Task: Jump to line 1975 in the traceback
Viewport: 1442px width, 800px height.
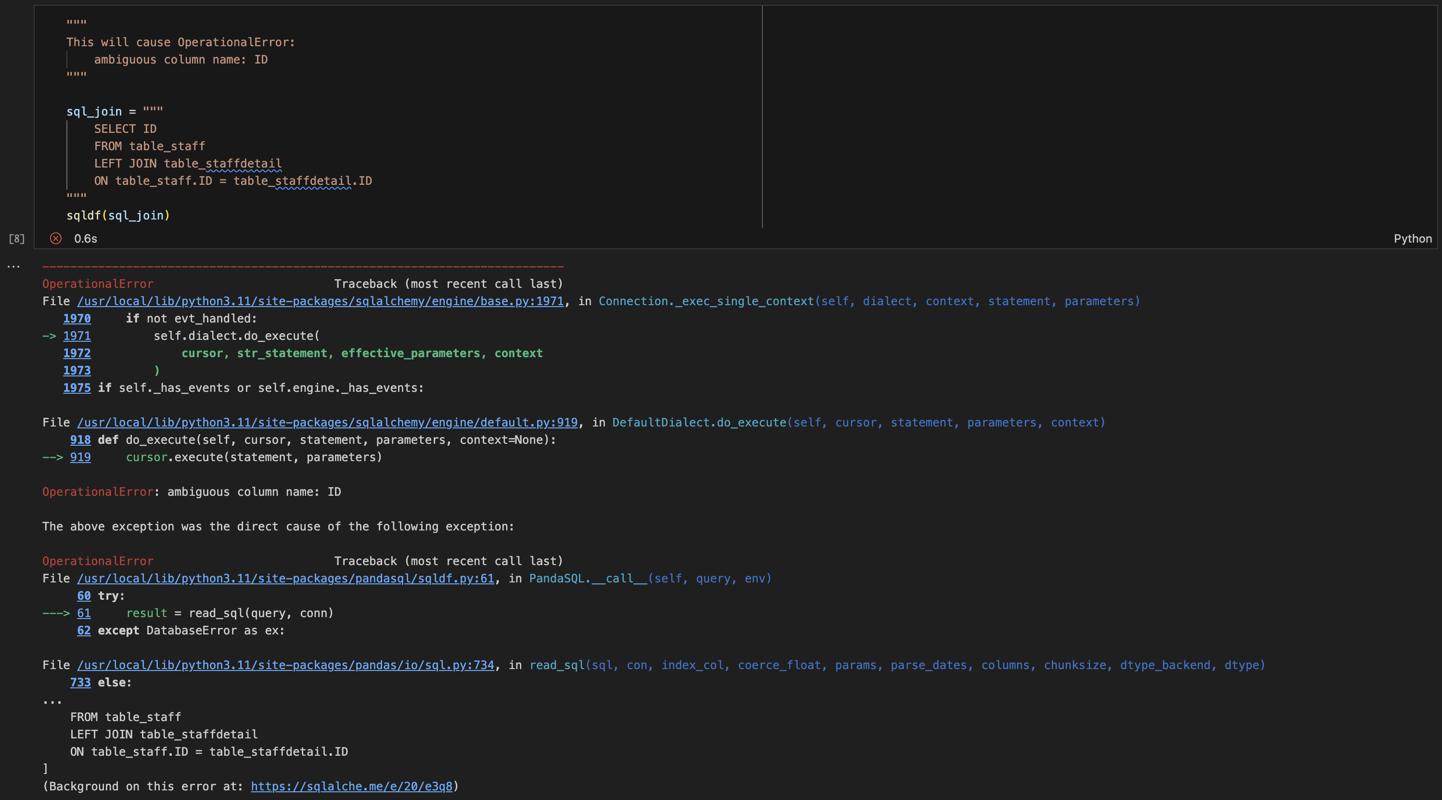Action: [77, 387]
